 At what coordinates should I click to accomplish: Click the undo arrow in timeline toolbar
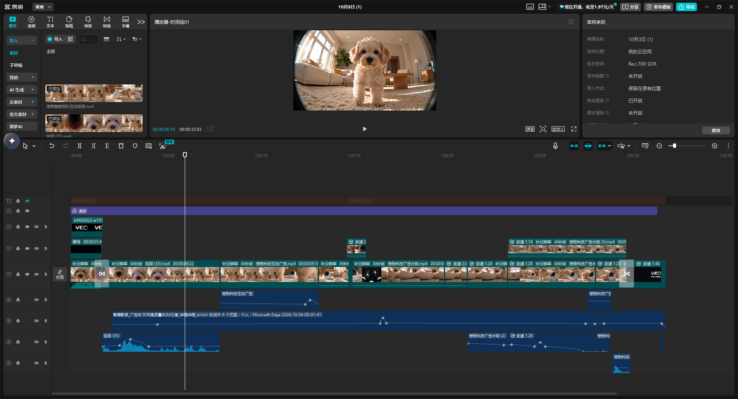(x=52, y=146)
